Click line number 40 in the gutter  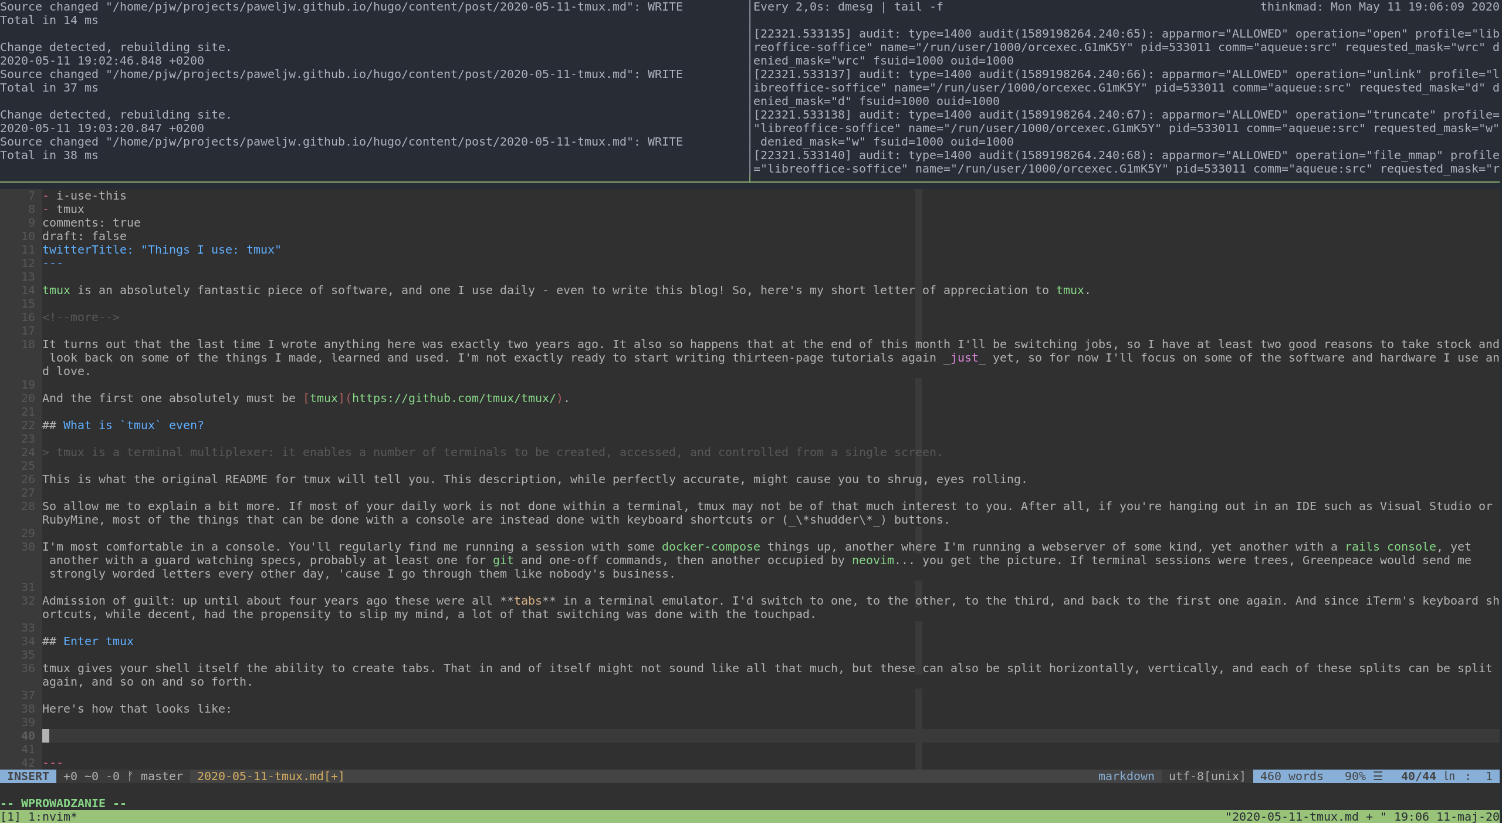[x=28, y=736]
